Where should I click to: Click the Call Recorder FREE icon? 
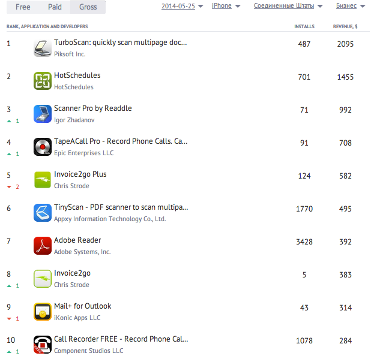[x=43, y=344]
